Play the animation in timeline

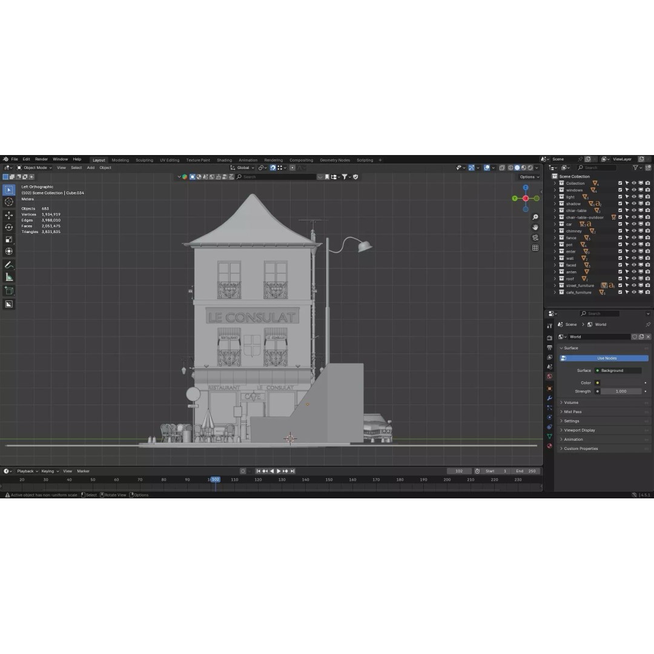tap(279, 471)
